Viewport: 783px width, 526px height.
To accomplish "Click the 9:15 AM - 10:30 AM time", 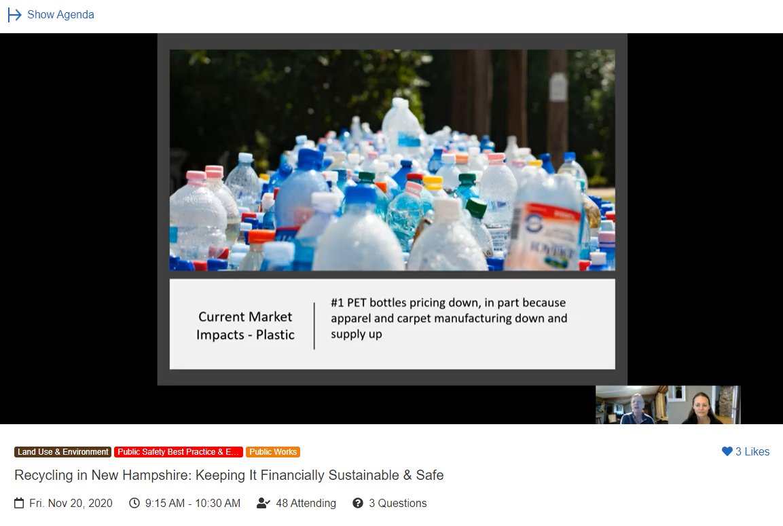I will (x=193, y=503).
